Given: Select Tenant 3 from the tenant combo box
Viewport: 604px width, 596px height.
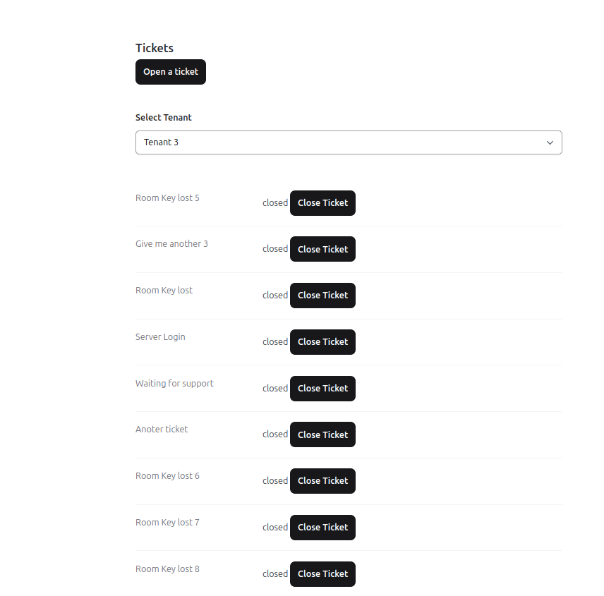Looking at the screenshot, I should point(349,142).
